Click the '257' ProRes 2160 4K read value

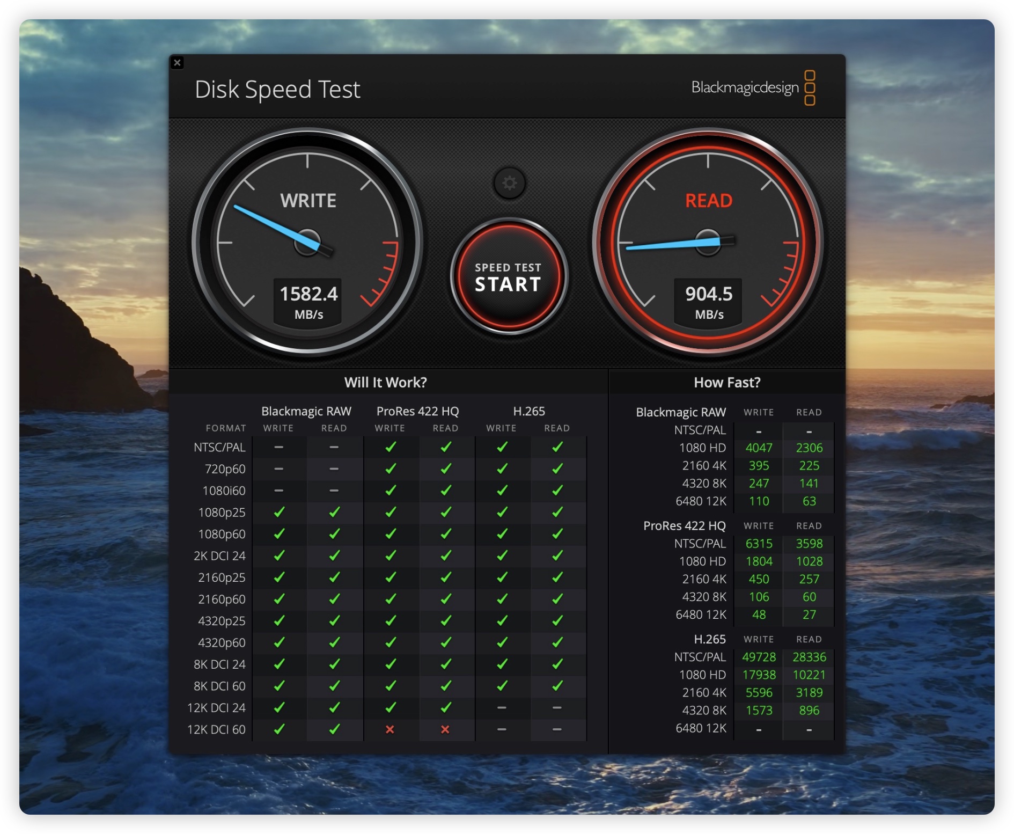[809, 579]
